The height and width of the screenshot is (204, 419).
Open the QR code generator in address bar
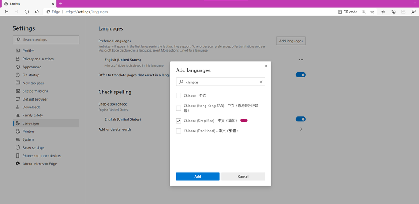click(348, 12)
